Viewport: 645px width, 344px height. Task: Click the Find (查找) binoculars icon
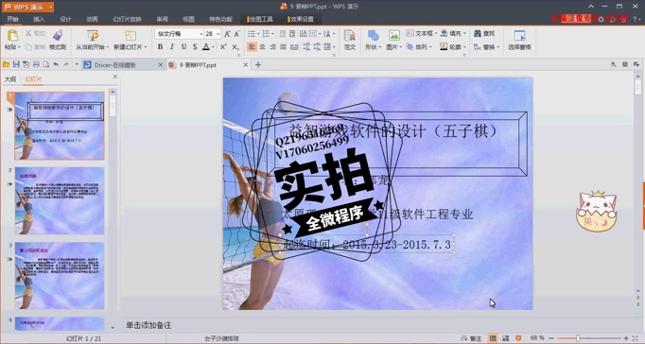(x=478, y=33)
